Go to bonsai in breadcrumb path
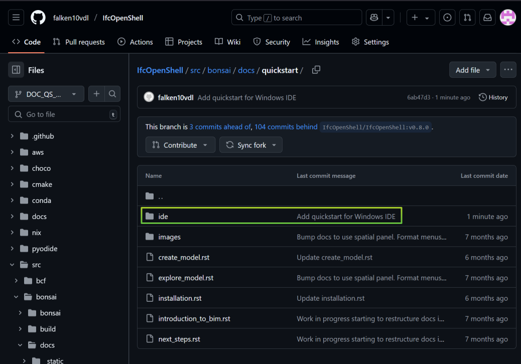521x364 pixels. pos(219,70)
